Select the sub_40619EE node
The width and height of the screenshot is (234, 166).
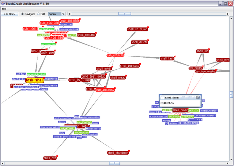[x=50, y=23]
